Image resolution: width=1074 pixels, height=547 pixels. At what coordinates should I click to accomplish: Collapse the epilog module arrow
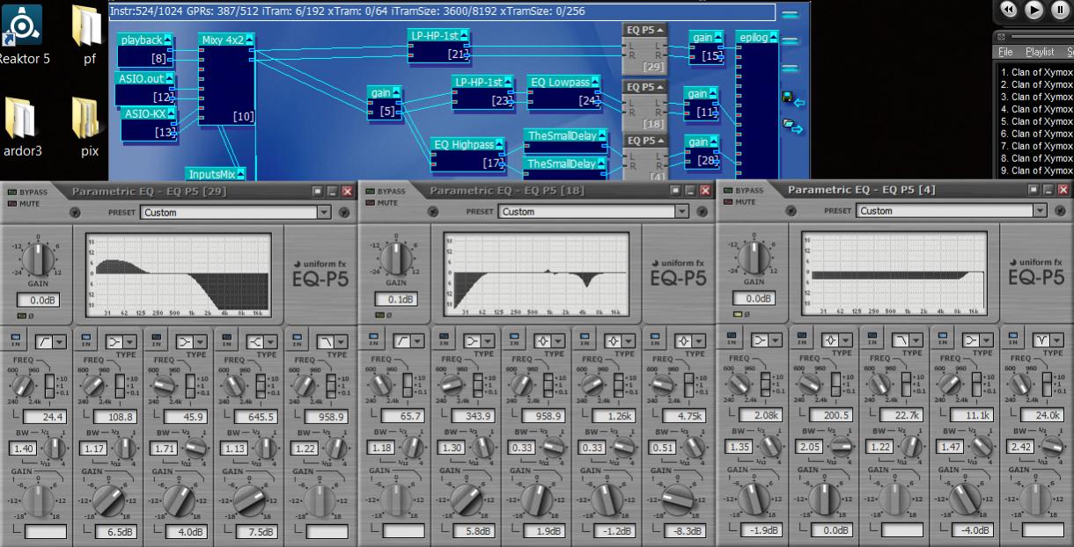774,37
